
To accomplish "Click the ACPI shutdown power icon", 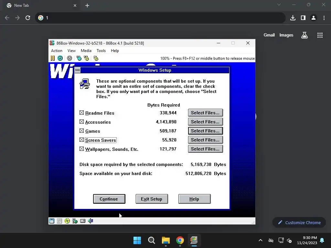I will pyautogui.click(x=69, y=58).
